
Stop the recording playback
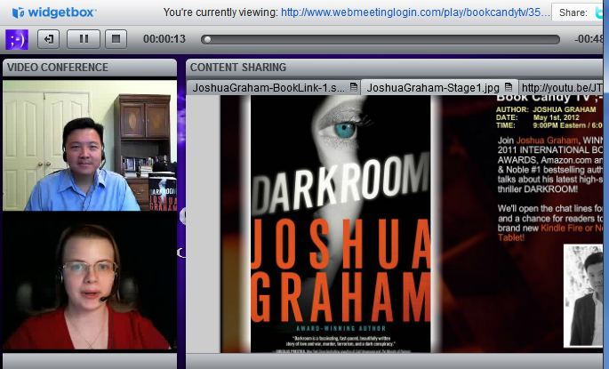[x=116, y=39]
